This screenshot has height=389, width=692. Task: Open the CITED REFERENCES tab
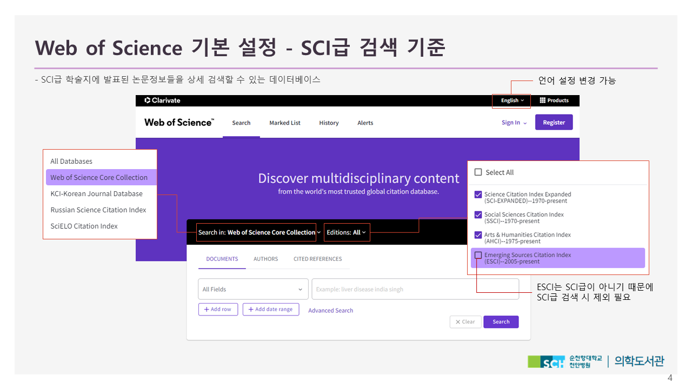pos(318,259)
